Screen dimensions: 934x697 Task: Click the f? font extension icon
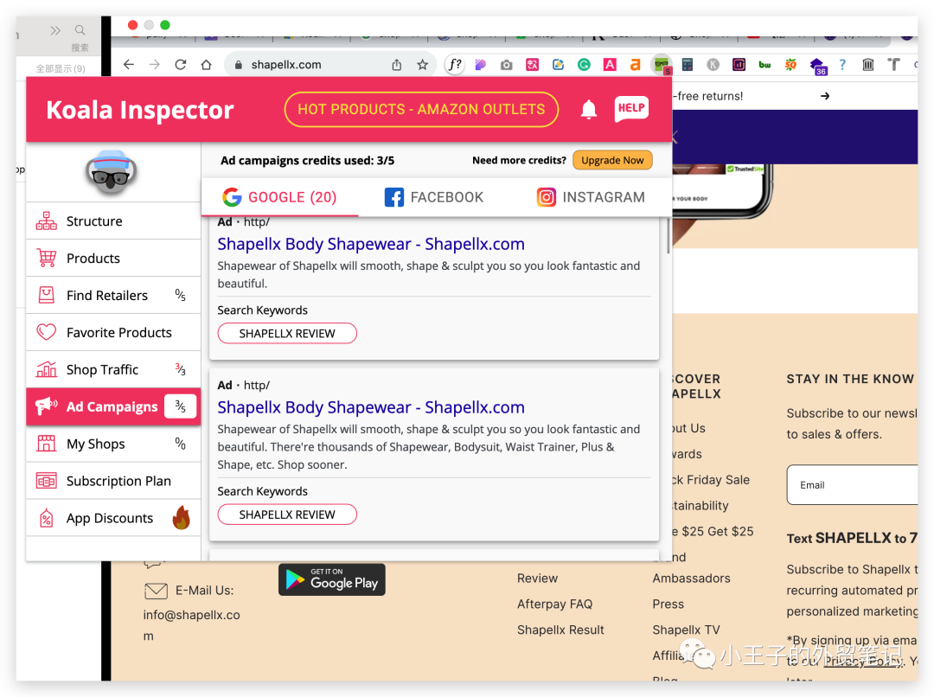click(455, 64)
